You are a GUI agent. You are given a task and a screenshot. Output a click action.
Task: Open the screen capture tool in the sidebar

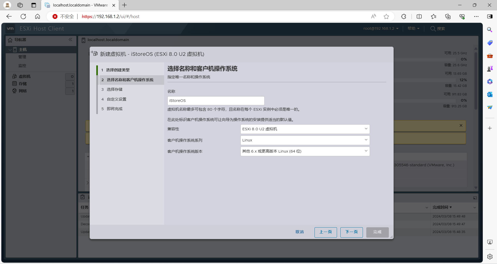[x=490, y=242]
